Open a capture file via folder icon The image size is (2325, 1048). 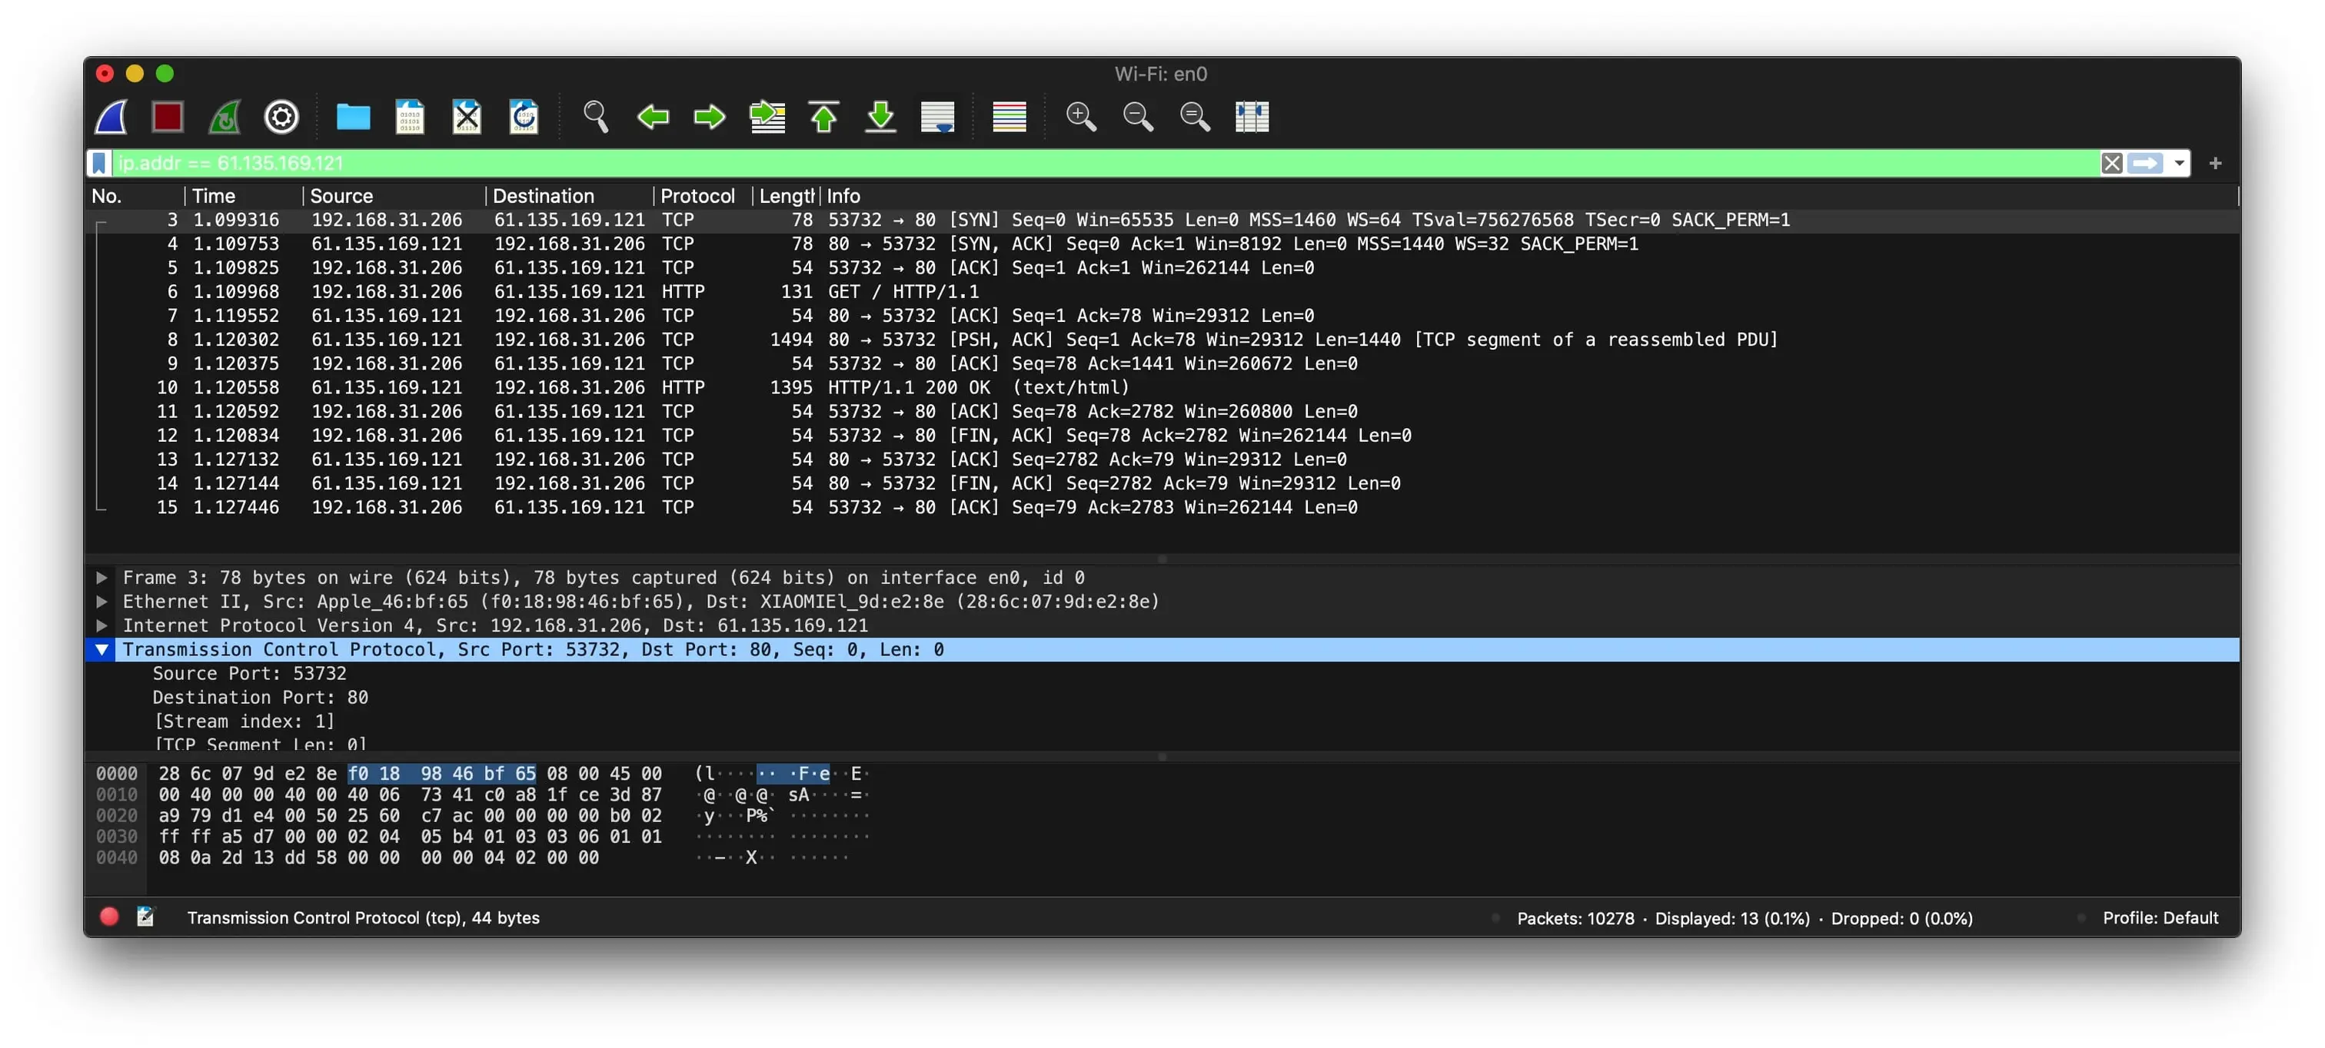(353, 116)
